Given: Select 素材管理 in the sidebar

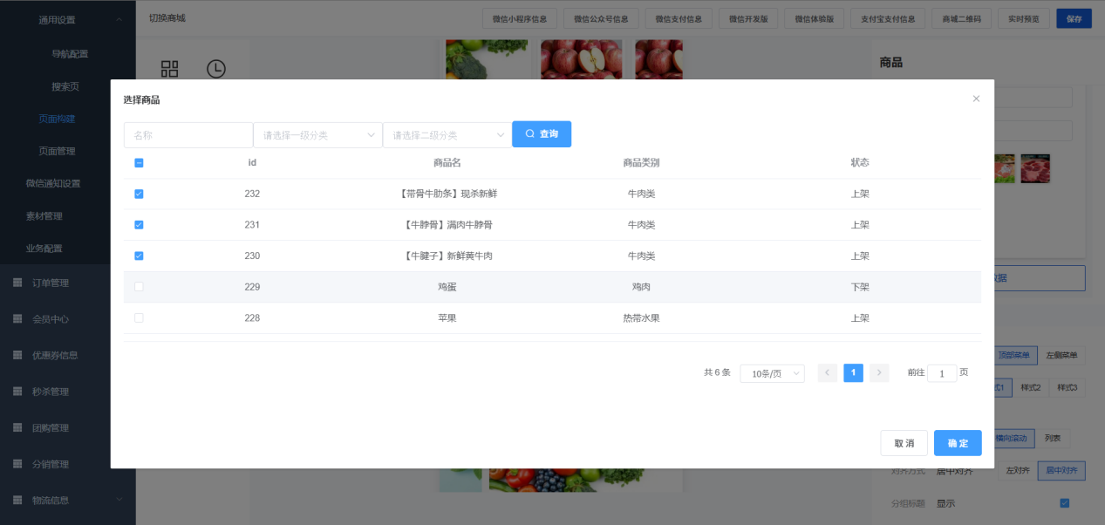Looking at the screenshot, I should click(x=44, y=215).
